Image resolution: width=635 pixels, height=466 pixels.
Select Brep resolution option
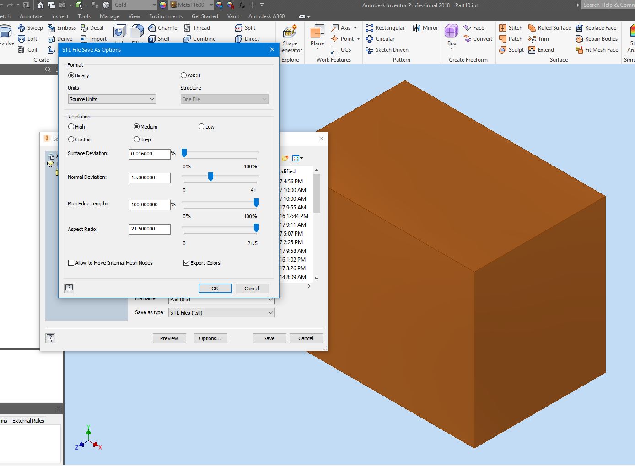coord(136,139)
